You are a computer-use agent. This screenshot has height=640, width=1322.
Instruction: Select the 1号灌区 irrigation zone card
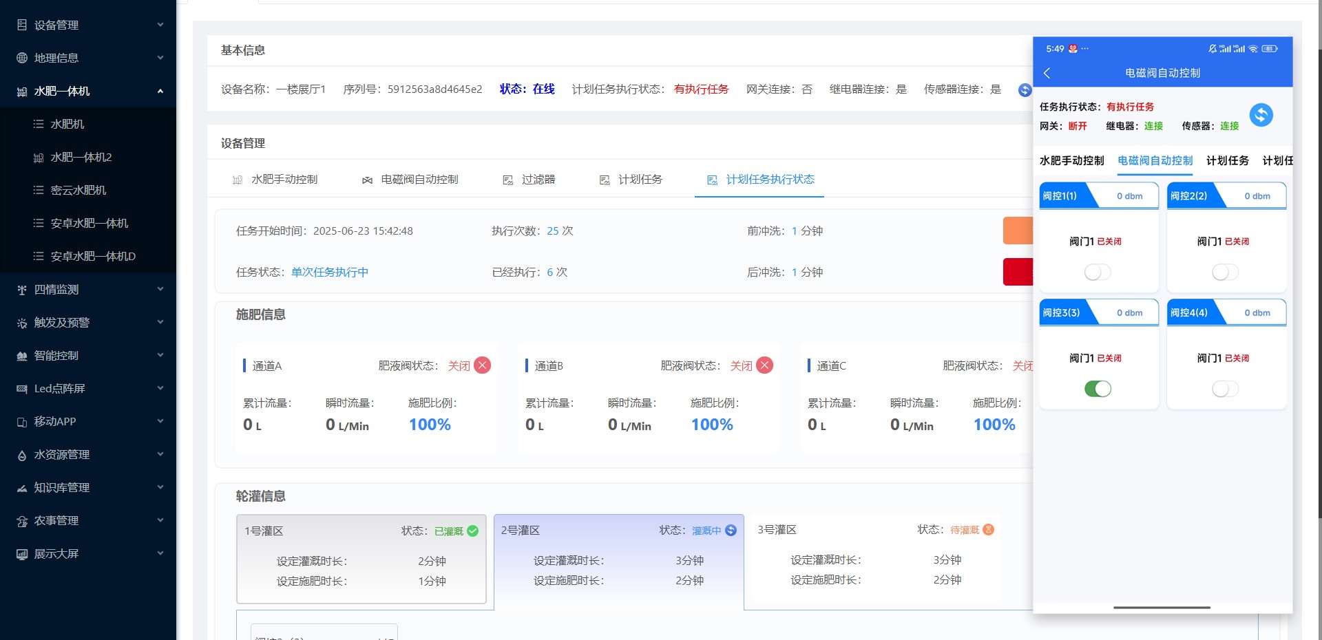coord(361,559)
